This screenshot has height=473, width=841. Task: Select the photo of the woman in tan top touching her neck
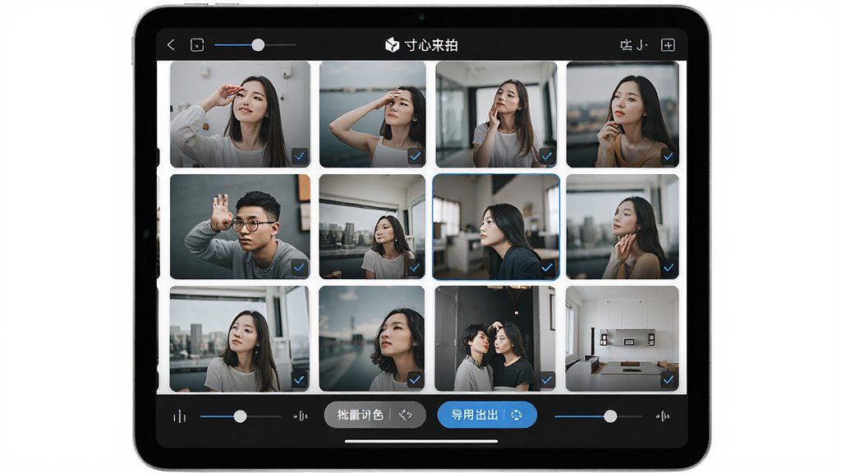click(623, 227)
